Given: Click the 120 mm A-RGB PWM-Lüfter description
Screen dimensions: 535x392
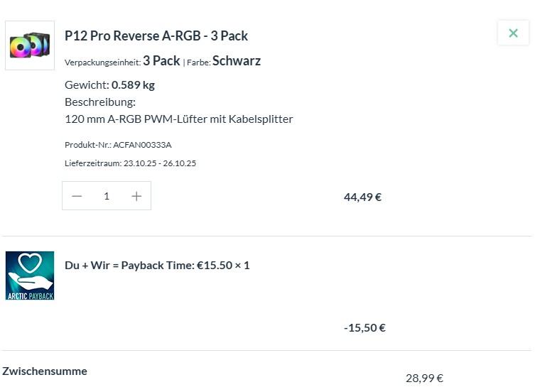Looking at the screenshot, I should (179, 119).
